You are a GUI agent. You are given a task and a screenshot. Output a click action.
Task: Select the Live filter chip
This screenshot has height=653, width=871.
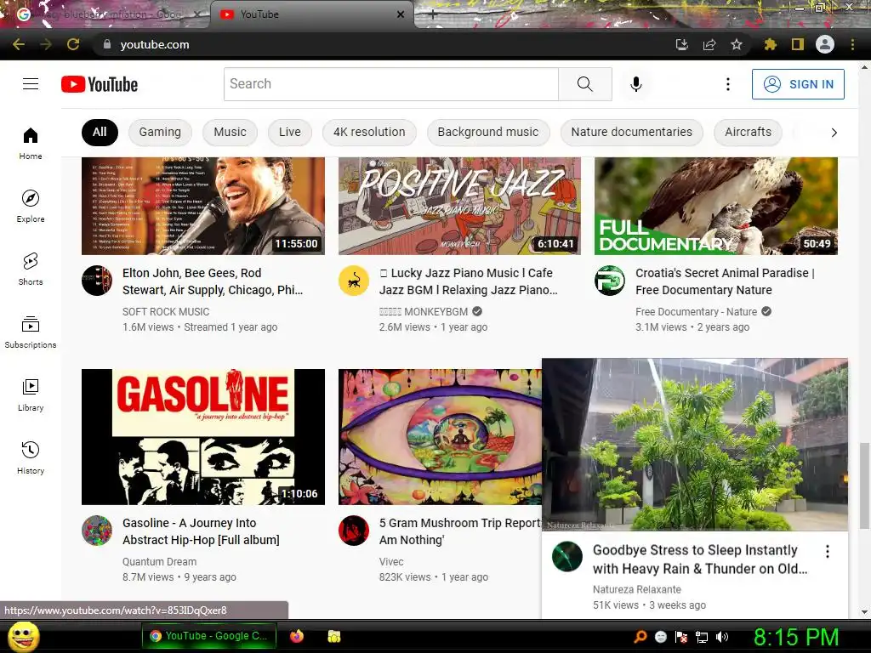tap(290, 132)
